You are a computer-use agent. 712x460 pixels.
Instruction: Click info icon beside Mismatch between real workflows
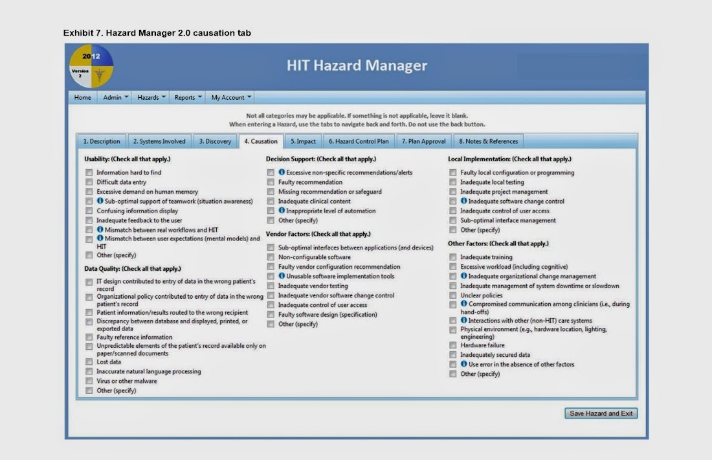tap(100, 229)
